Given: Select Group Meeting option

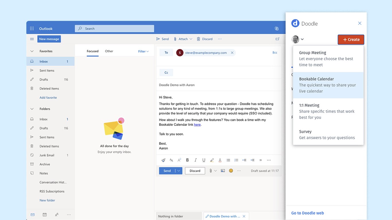Looking at the screenshot, I should click(x=328, y=59).
